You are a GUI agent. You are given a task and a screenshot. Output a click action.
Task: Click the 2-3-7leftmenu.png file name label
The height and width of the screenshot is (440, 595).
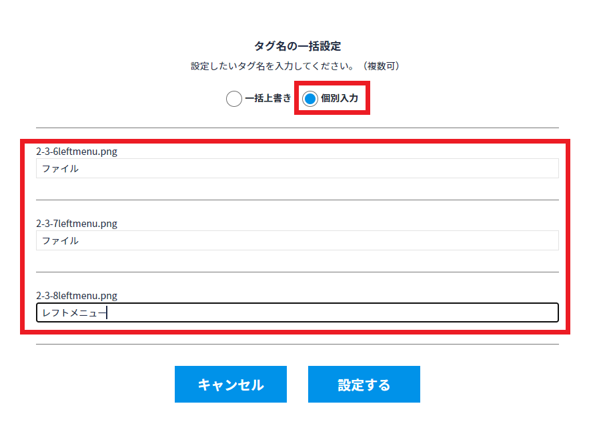77,224
